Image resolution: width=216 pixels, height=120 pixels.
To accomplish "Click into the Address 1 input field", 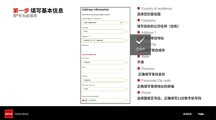I will tap(103, 40).
